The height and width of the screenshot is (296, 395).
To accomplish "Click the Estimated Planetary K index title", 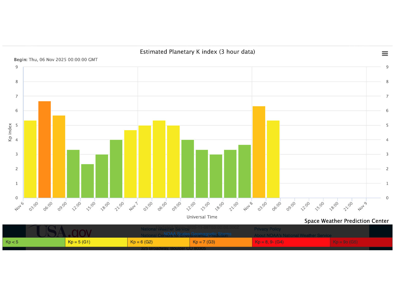I will click(x=198, y=52).
